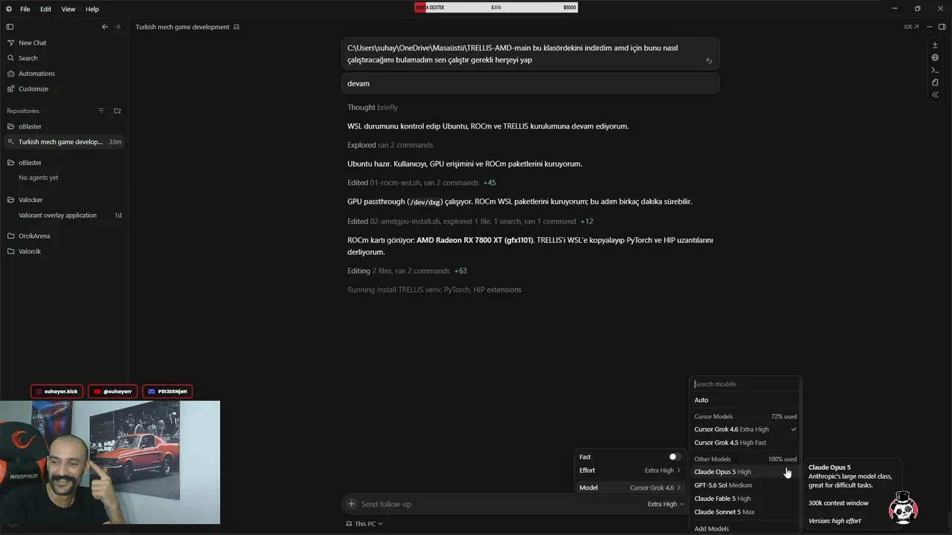Image resolution: width=952 pixels, height=535 pixels.
Task: Open the Turkish mech game development chat
Action: click(x=64, y=142)
